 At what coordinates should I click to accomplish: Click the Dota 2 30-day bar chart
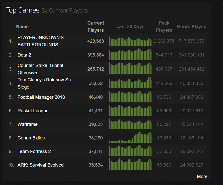pyautogui.click(x=131, y=54)
